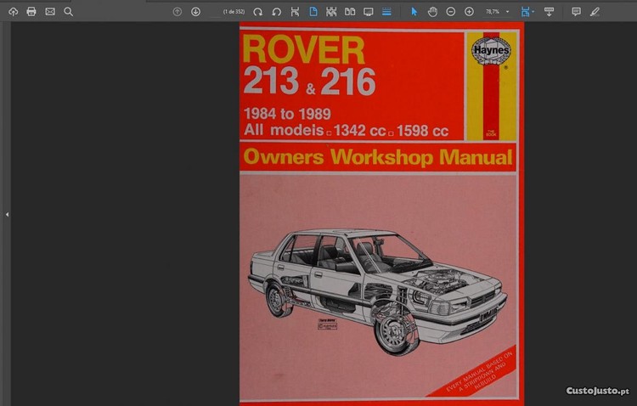Go to the previous page arrow

pyautogui.click(x=177, y=12)
